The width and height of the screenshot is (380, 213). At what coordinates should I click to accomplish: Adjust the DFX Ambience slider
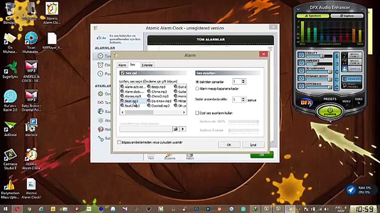[319, 64]
